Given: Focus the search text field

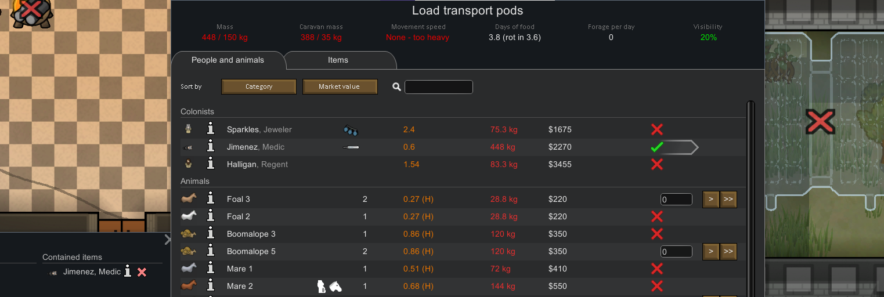Looking at the screenshot, I should click(439, 87).
